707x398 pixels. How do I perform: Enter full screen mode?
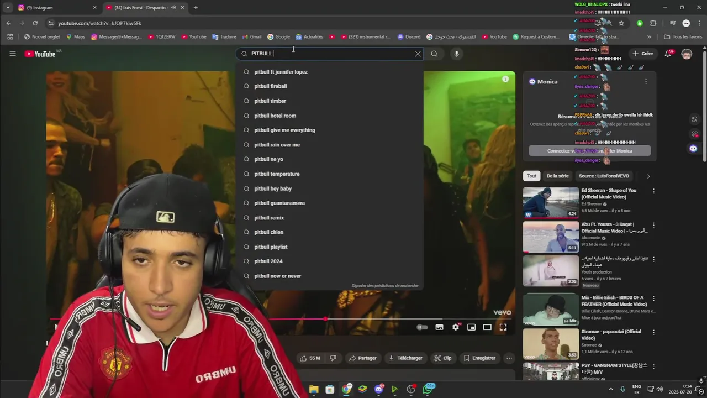point(503,327)
